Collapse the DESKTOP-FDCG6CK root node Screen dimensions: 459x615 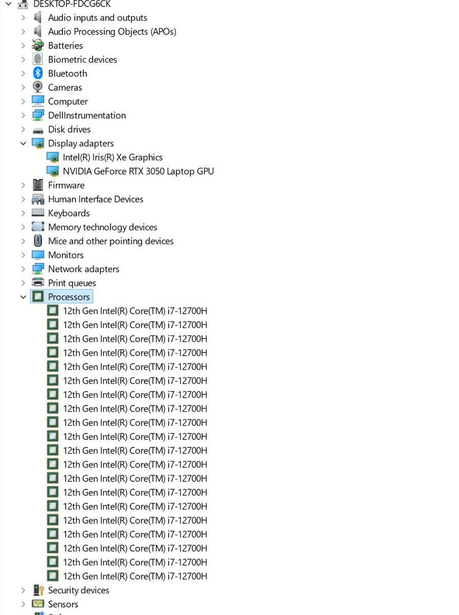8,4
